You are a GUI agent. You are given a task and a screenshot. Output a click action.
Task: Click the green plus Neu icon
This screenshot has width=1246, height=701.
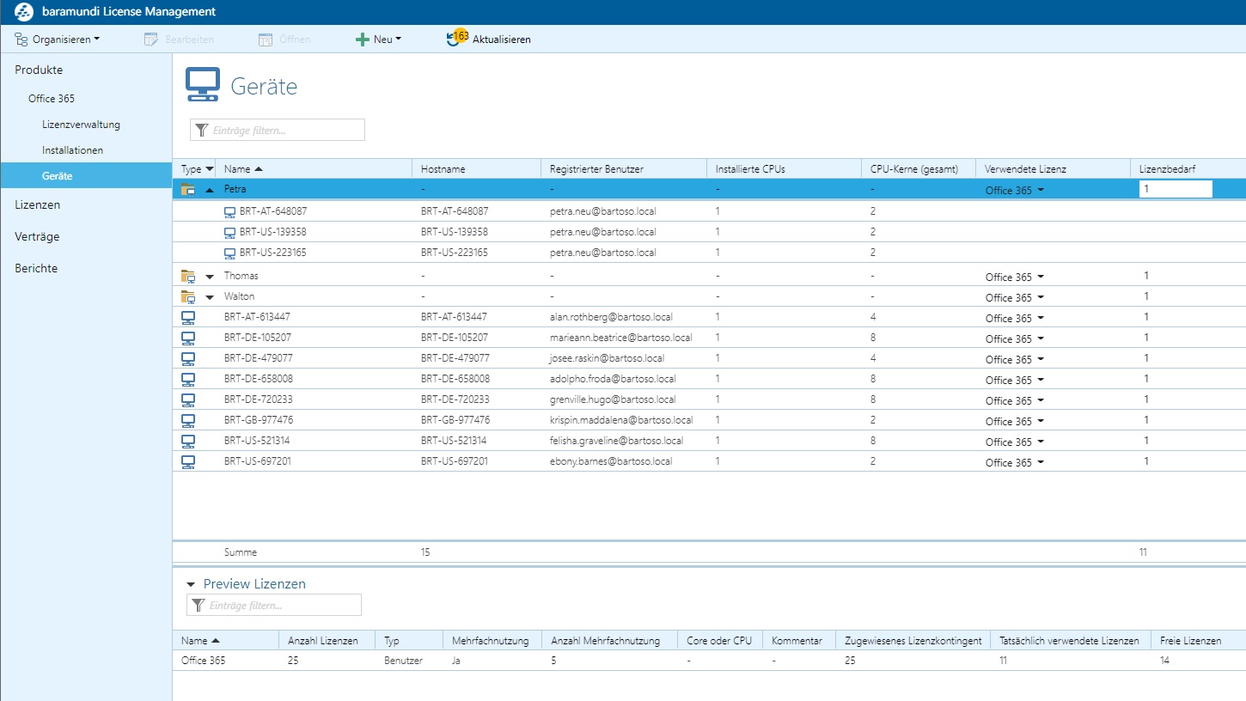coord(363,40)
